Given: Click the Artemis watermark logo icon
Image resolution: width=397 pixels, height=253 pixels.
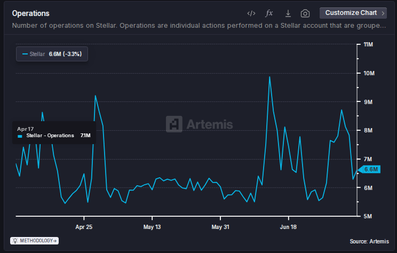Looking at the screenshot, I should 174,124.
